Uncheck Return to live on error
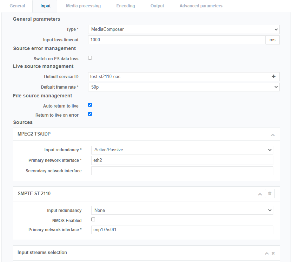293x262 pixels. tap(90, 114)
